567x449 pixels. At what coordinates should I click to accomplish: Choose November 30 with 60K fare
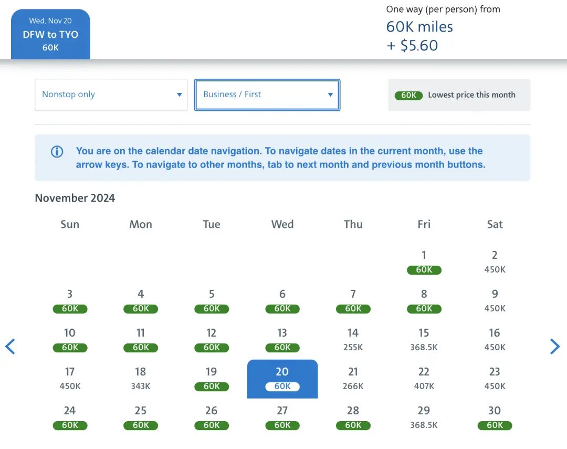pyautogui.click(x=495, y=417)
